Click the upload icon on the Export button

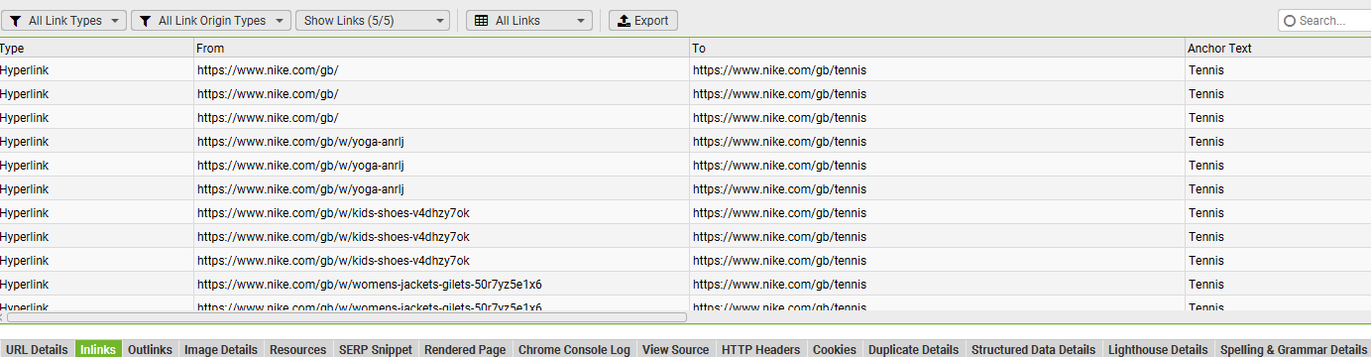(x=624, y=21)
